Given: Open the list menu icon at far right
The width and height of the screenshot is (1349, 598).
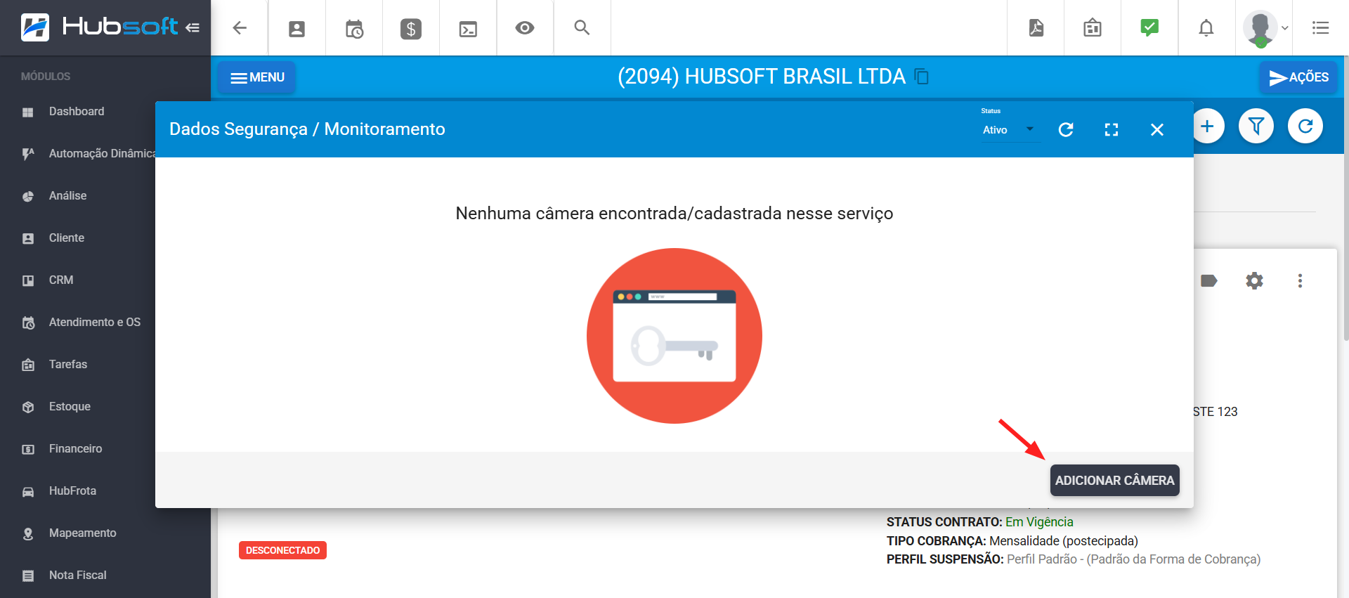Looking at the screenshot, I should click(1321, 28).
